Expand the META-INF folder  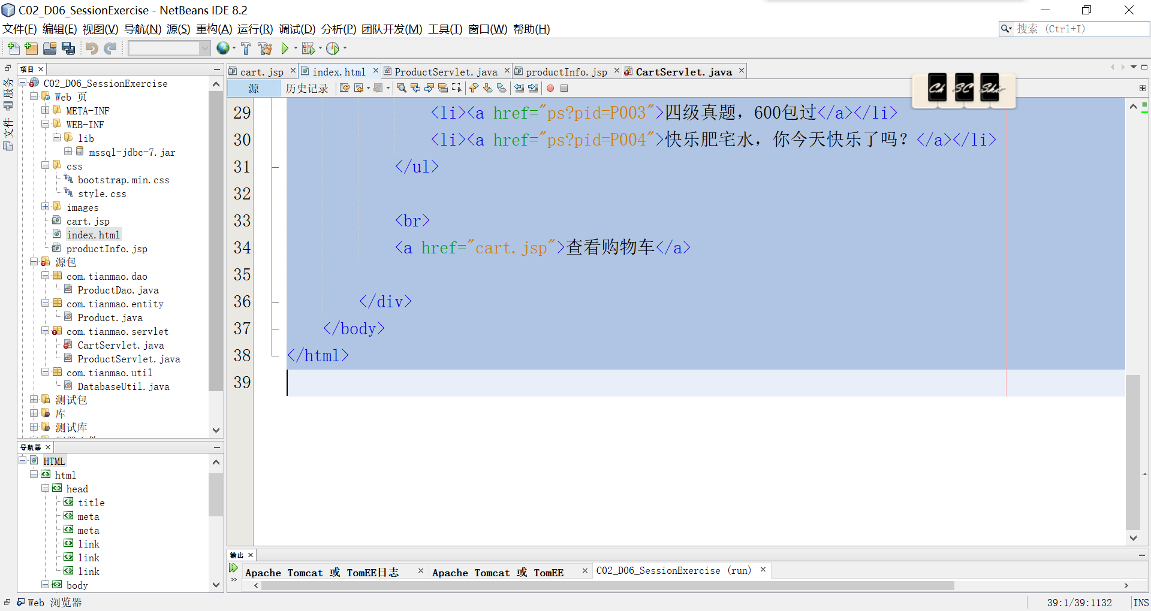pos(46,110)
